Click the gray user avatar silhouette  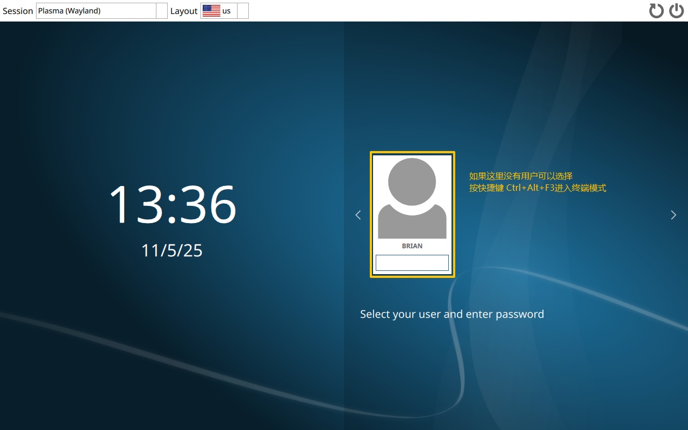coord(412,199)
